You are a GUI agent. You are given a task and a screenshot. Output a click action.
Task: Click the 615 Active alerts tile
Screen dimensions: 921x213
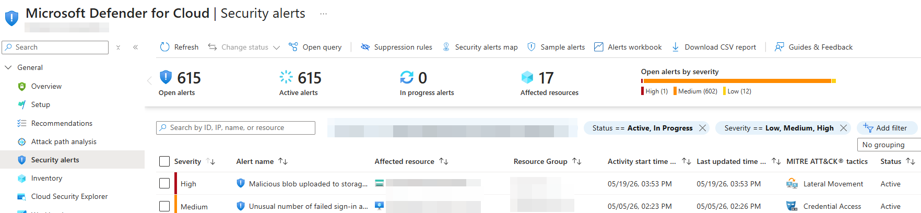point(300,83)
